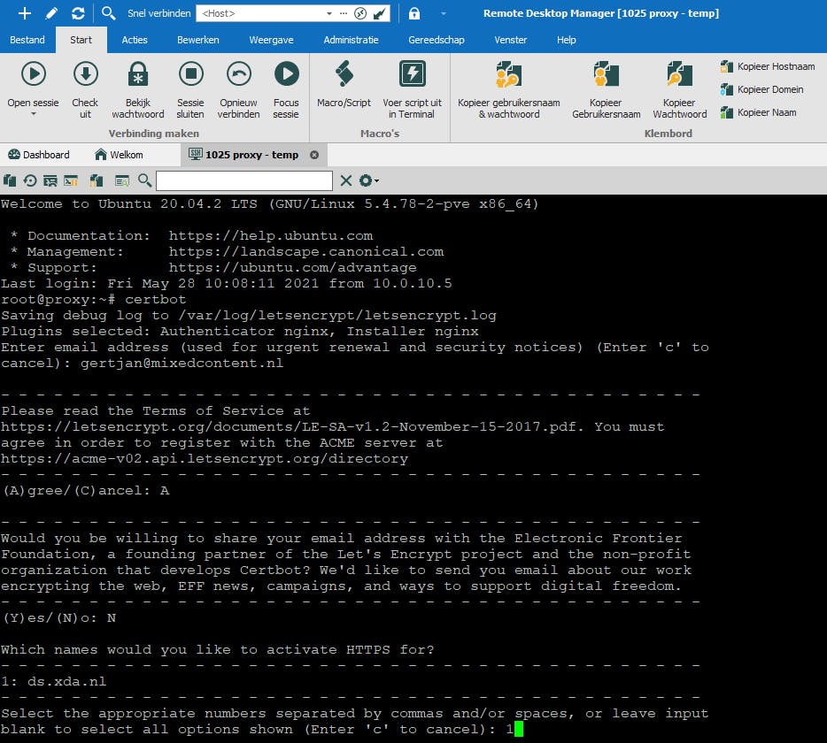Image resolution: width=827 pixels, height=743 pixels.
Task: Click the Opnieuw verbinden icon
Action: click(x=238, y=73)
